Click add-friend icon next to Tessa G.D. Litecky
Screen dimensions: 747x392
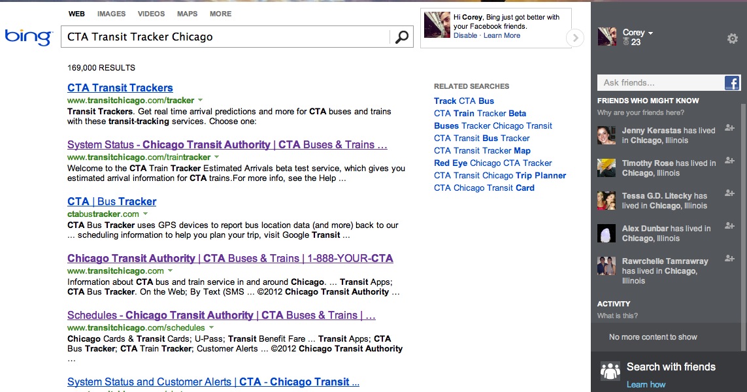point(729,193)
